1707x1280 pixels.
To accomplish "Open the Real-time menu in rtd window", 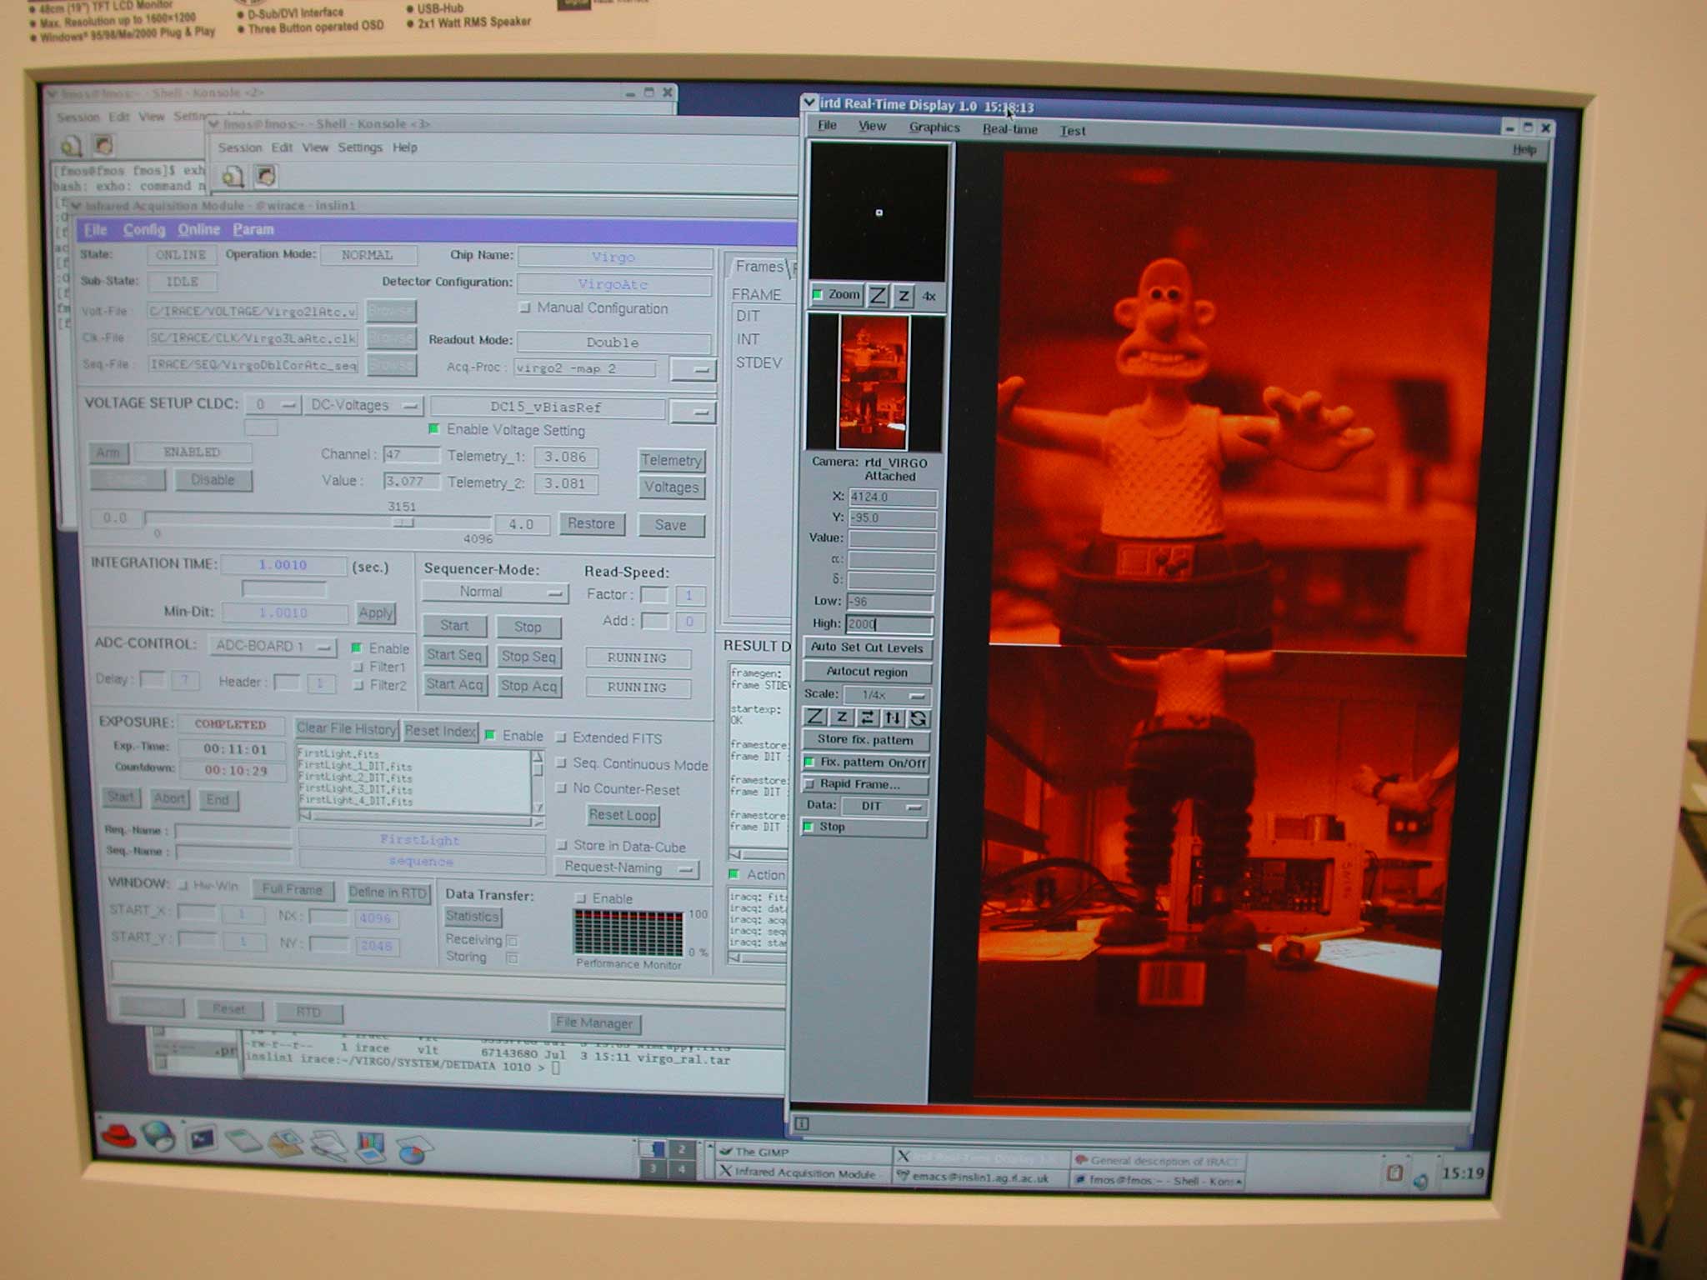I will tap(1009, 129).
